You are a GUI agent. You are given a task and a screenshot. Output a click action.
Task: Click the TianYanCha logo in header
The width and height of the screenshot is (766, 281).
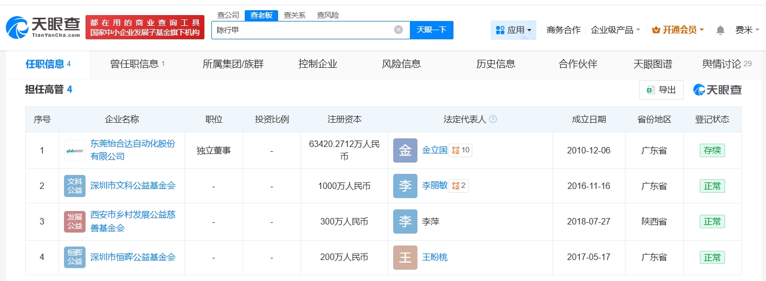point(43,27)
